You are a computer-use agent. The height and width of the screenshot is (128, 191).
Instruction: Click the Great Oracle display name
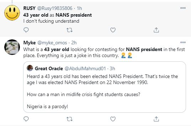coord(49,69)
